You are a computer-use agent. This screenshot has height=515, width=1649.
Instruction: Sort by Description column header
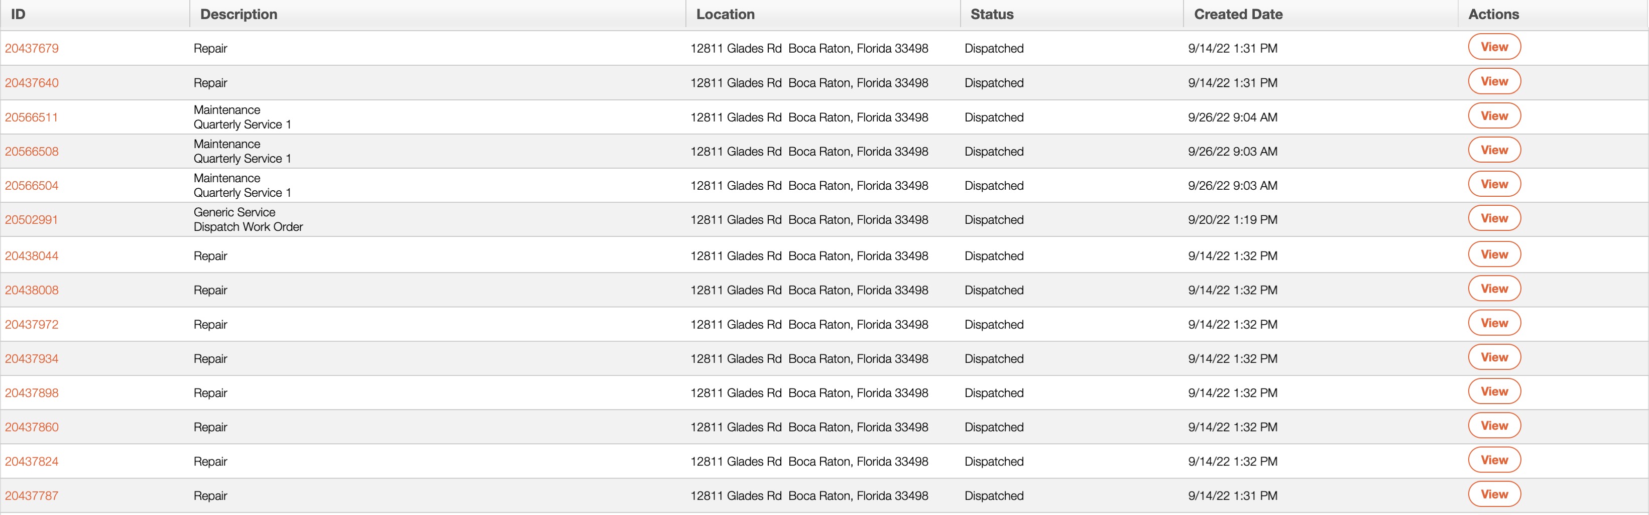239,14
